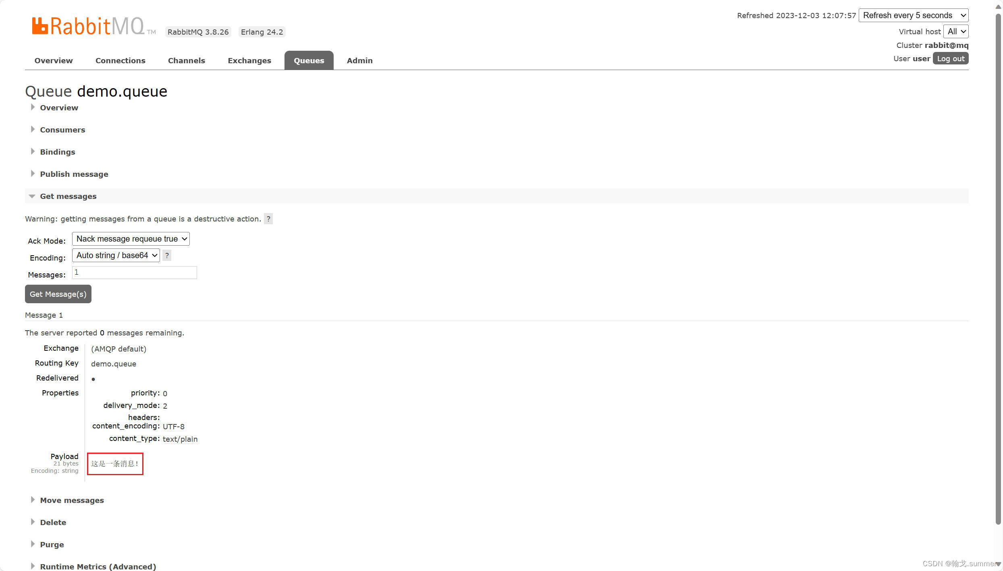Click the Consumers section expand icon
This screenshot has height=571, width=1003.
click(33, 129)
